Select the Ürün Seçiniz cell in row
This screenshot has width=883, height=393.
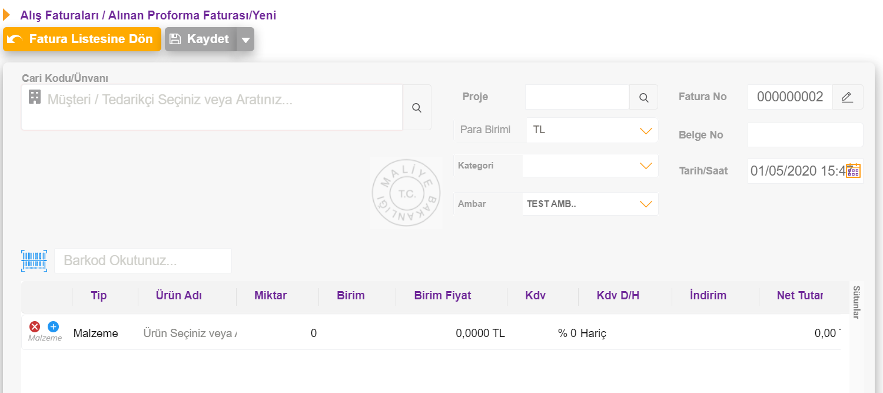point(190,333)
